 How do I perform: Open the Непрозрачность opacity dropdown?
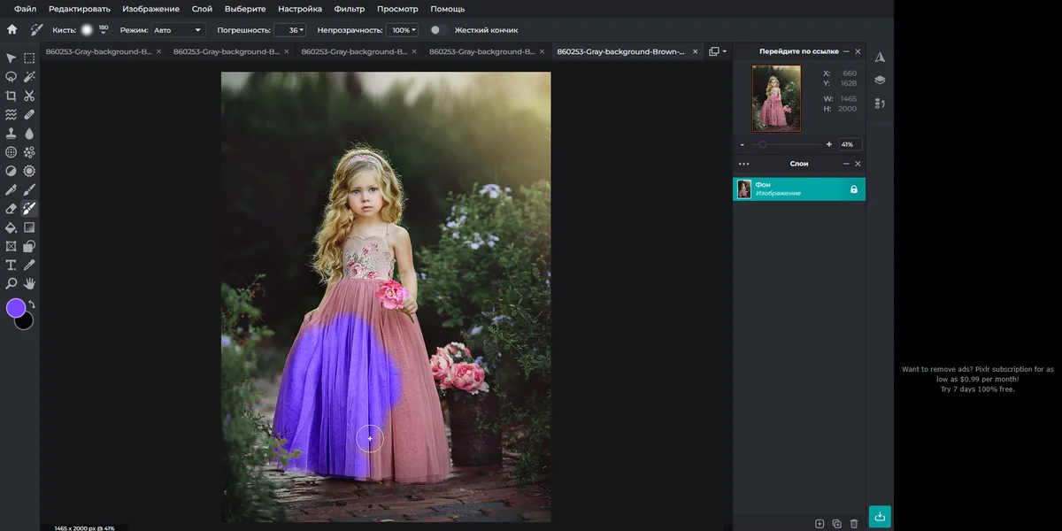403,30
